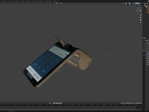Open the Render properties tab
Screen dimensions: 149x112
coord(144,44)
